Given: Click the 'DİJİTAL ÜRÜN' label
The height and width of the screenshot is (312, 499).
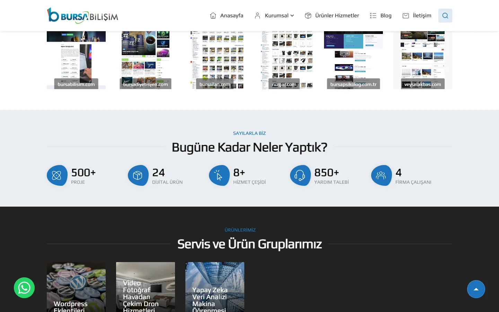Looking at the screenshot, I should pos(167,182).
